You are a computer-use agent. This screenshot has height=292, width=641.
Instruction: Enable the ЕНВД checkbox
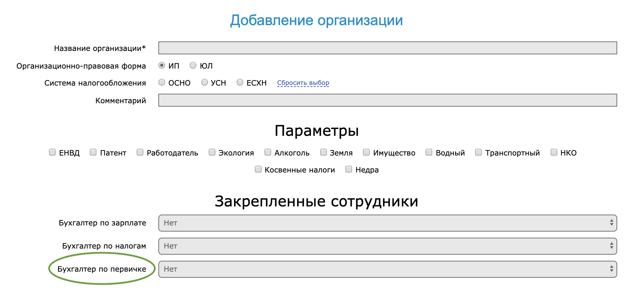[x=52, y=152]
